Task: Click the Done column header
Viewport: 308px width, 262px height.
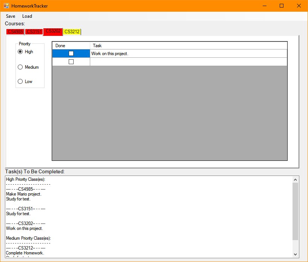Action: click(x=71, y=46)
